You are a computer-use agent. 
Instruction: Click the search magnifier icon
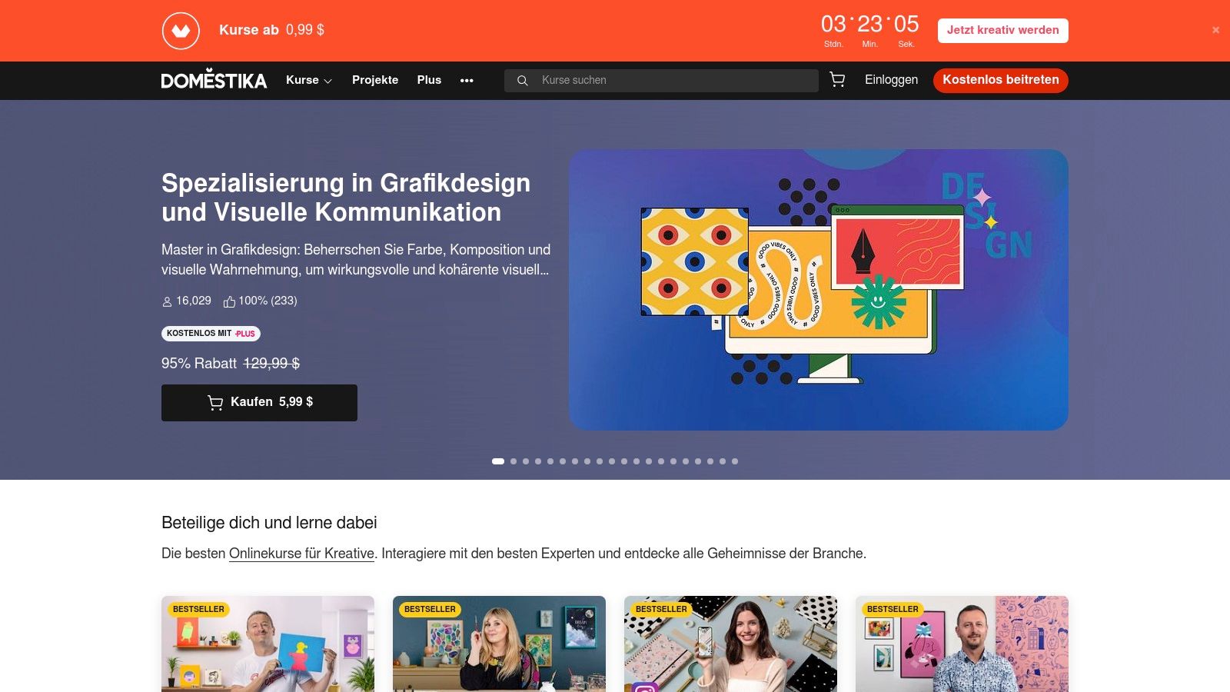(522, 81)
